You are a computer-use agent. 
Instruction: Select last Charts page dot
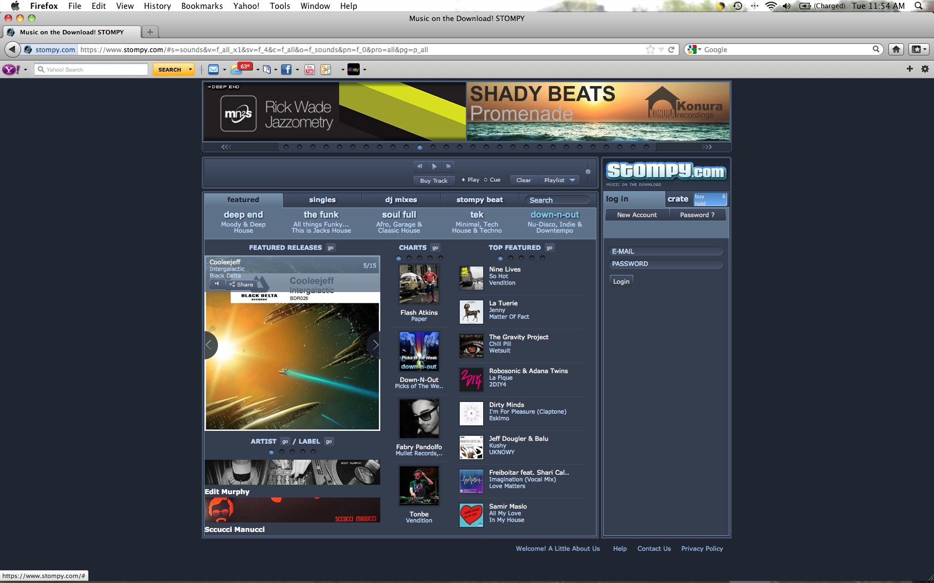(x=441, y=258)
